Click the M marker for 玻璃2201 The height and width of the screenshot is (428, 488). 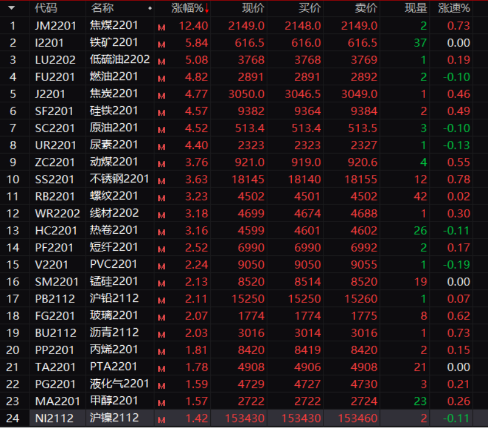pos(161,316)
